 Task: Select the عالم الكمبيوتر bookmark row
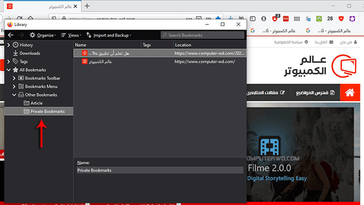point(160,61)
